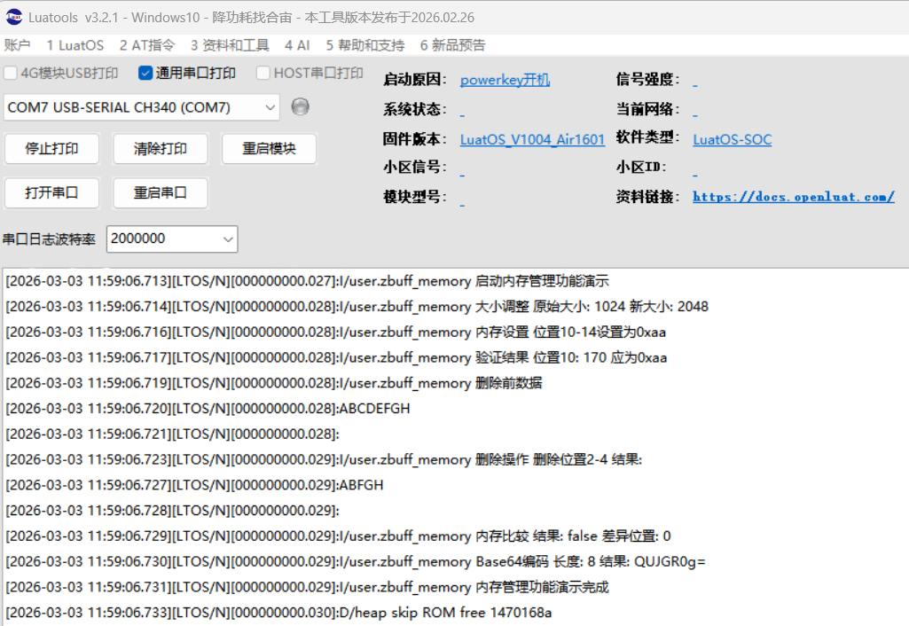This screenshot has height=626, width=909.
Task: Click the 系统状态 value placeholder link
Action: tap(462, 113)
